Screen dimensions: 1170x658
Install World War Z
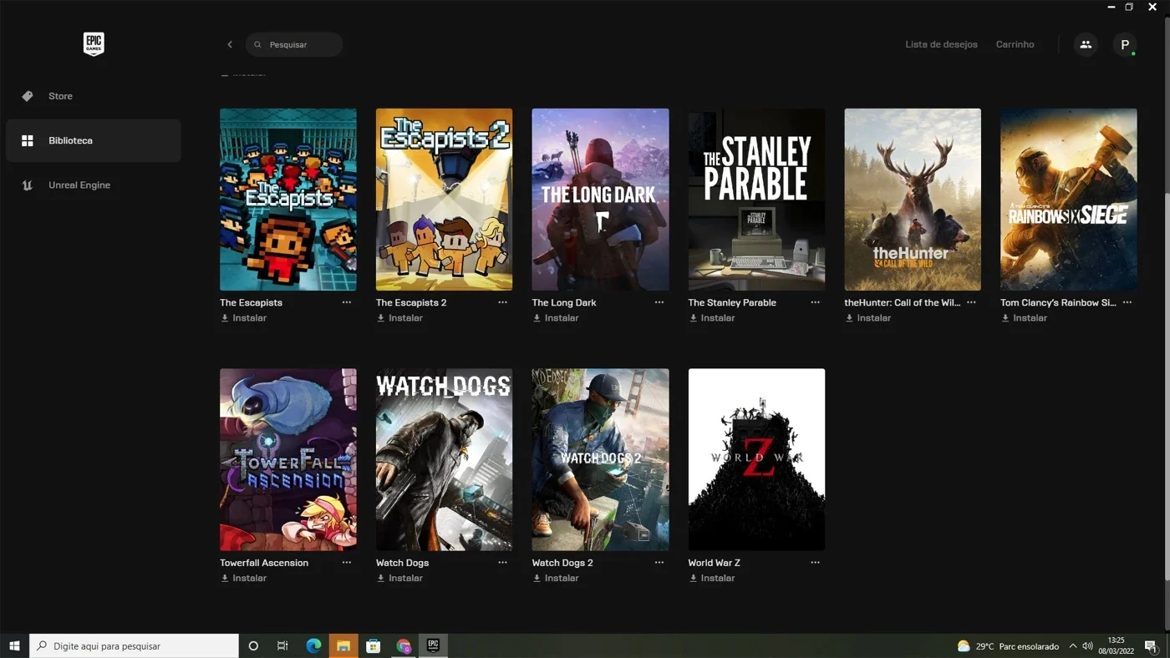(x=712, y=578)
